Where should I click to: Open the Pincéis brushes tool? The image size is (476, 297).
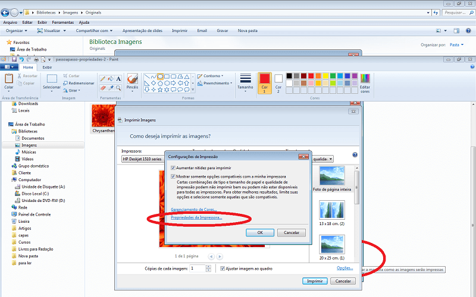coord(132,81)
